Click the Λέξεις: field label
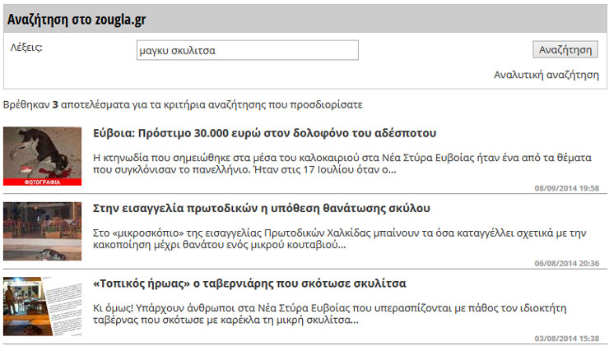 tap(26, 47)
